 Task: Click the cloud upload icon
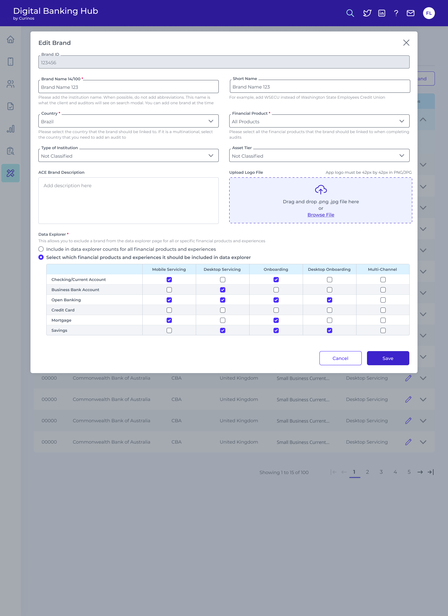pyautogui.click(x=321, y=189)
